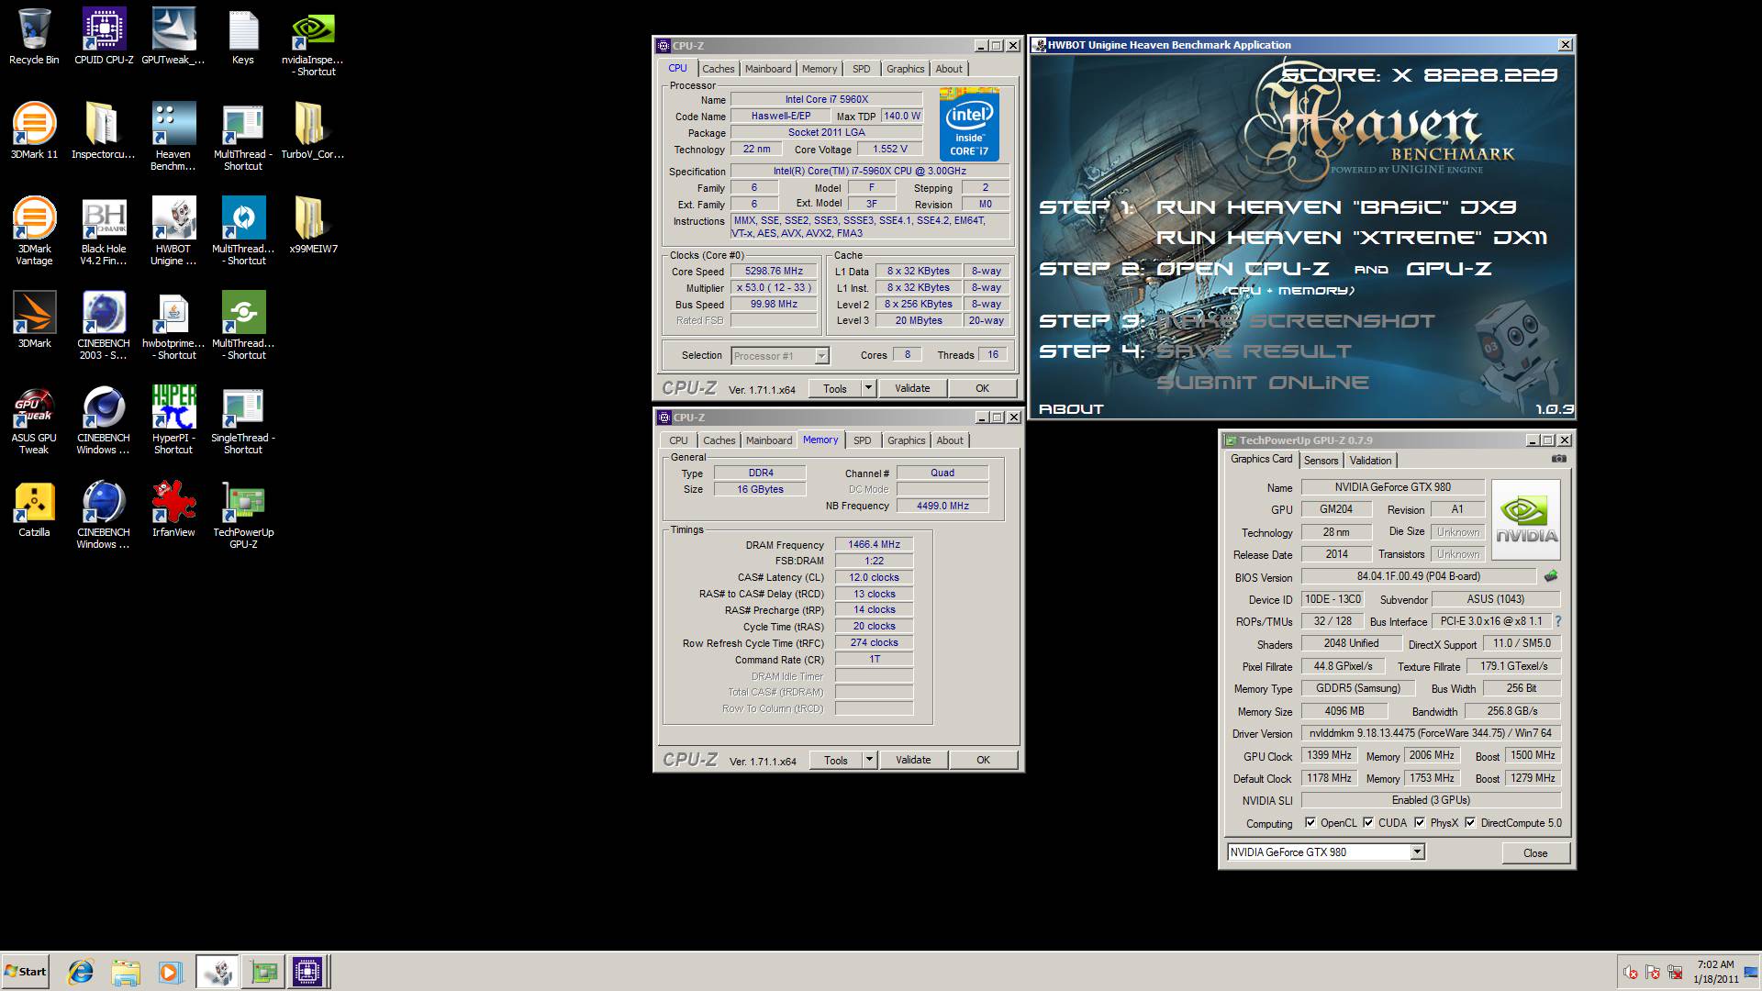Click Tools button in lower CPU-Z
This screenshot has height=991, width=1762.
point(835,760)
